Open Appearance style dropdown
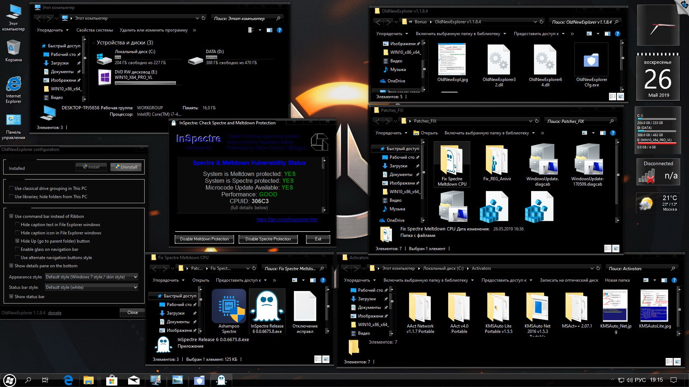The width and height of the screenshot is (689, 387). [92, 277]
